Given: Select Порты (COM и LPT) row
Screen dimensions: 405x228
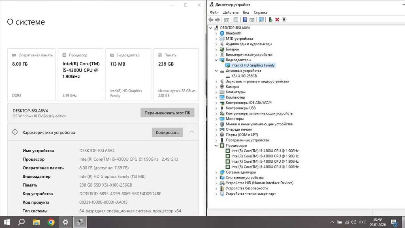Looking at the screenshot, I should coord(241,135).
